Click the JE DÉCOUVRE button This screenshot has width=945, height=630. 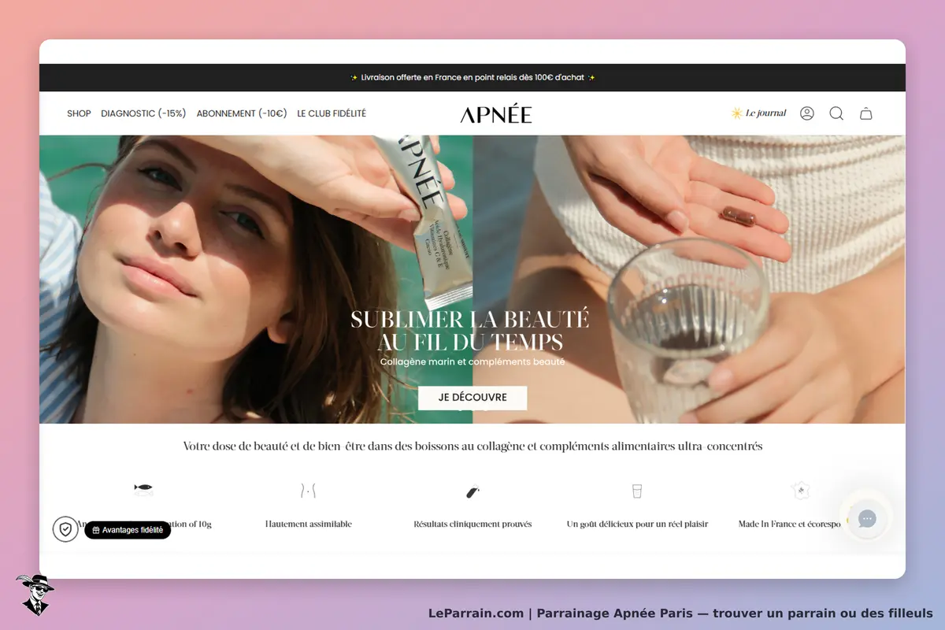tap(472, 398)
